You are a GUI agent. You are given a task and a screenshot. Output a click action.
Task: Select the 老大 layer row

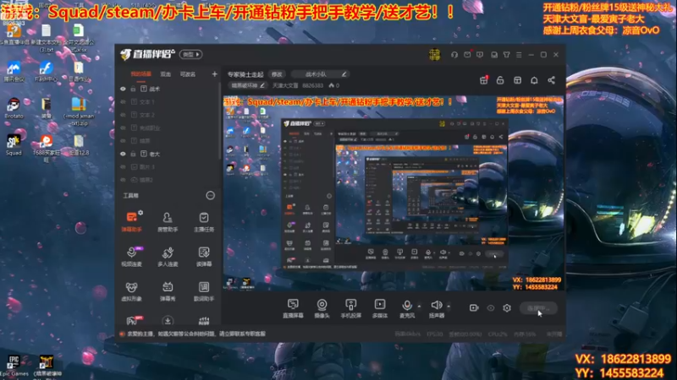(x=168, y=154)
